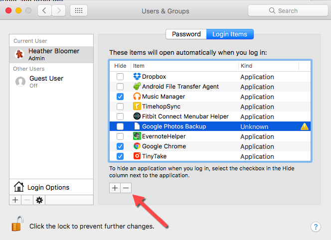The width and height of the screenshot is (331, 240).
Task: Click Application kind in Google Chrome row
Action: (257, 147)
